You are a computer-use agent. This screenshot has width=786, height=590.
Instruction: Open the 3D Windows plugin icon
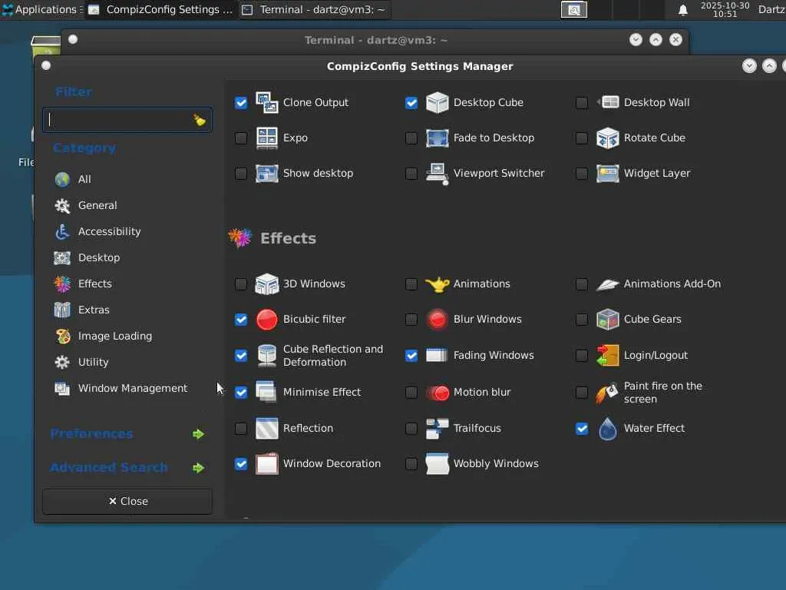click(266, 283)
